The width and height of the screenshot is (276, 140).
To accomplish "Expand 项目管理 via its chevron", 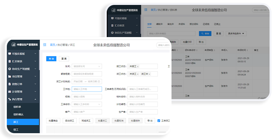I will click(35, 76).
